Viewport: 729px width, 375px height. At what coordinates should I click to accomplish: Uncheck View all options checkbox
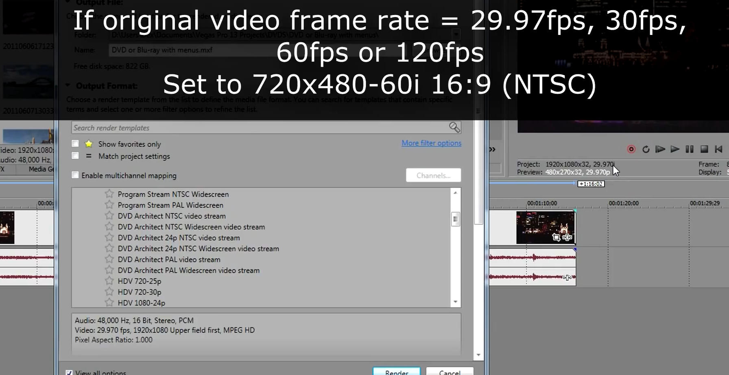pos(69,373)
